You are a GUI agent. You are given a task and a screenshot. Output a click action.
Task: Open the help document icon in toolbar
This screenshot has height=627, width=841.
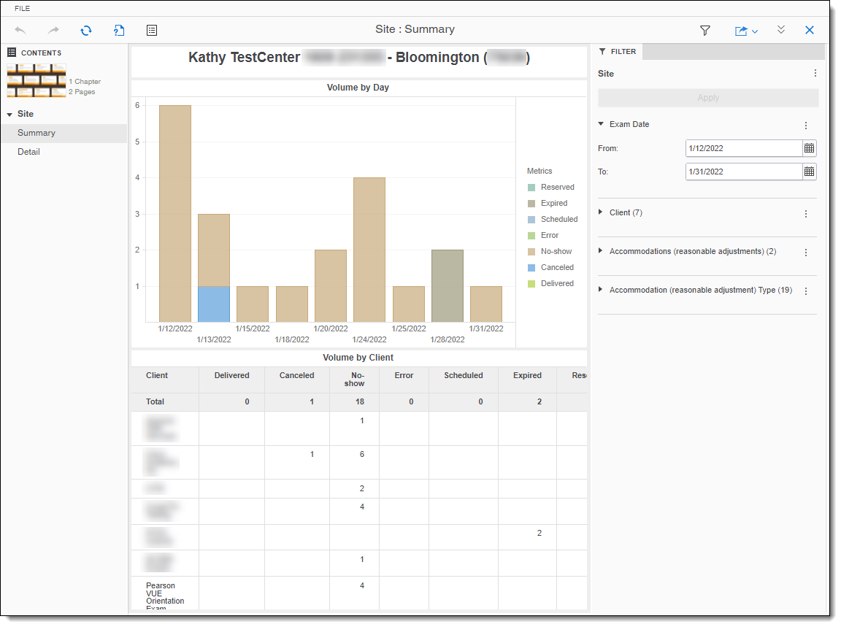(x=119, y=31)
